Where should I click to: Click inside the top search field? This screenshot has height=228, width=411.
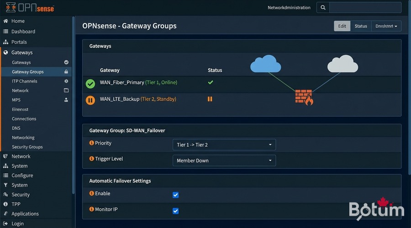365,8
